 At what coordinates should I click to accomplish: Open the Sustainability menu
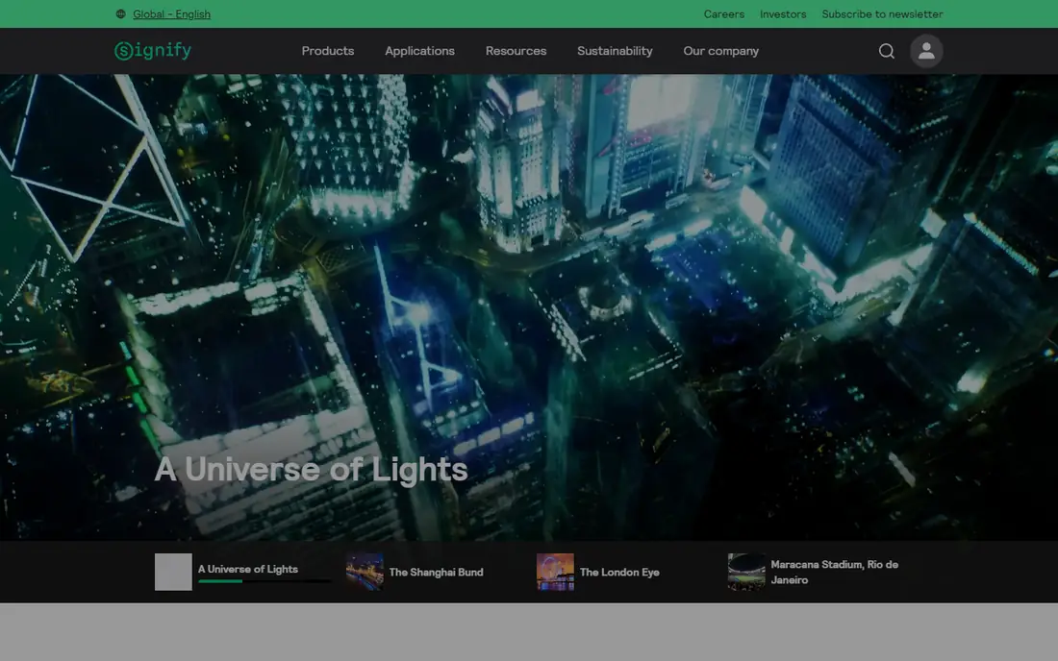[615, 51]
